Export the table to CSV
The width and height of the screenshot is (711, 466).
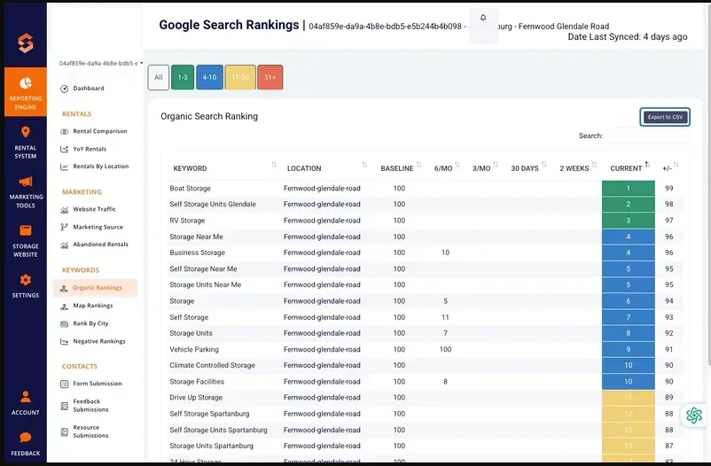[x=665, y=117]
